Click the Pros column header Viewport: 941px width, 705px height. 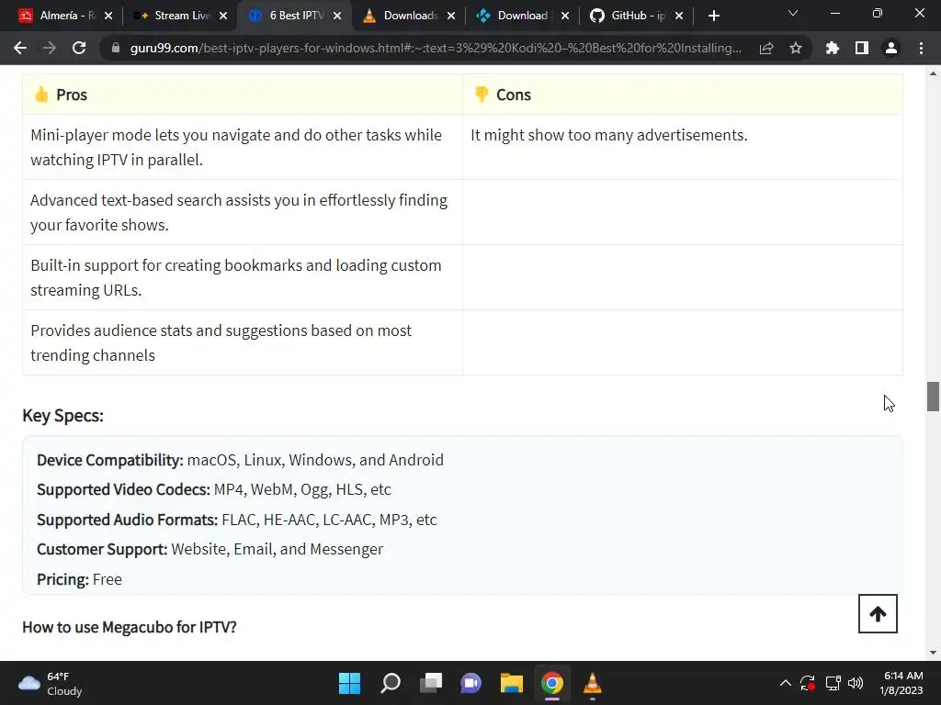pyautogui.click(x=243, y=95)
